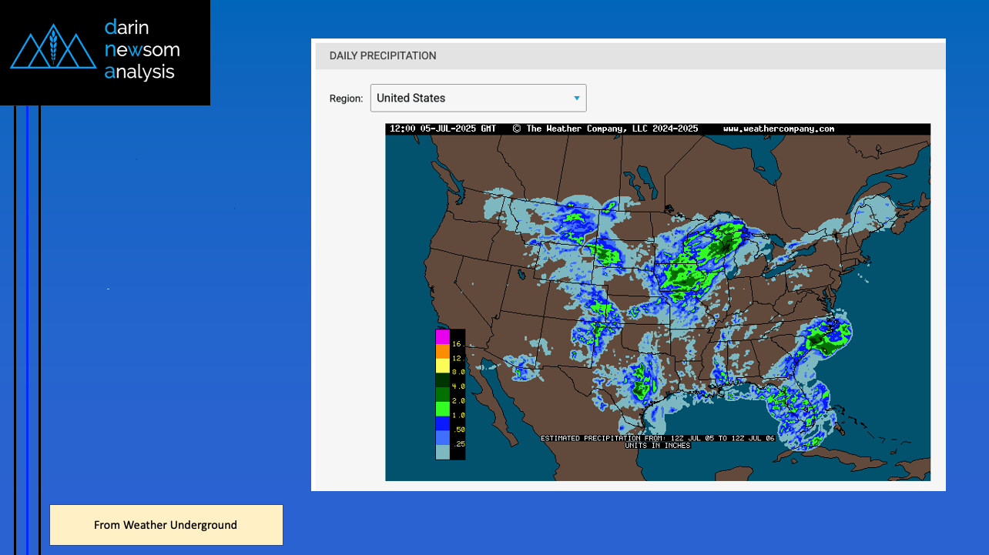
Task: Select the Daily Precipitation header
Action: 383,56
